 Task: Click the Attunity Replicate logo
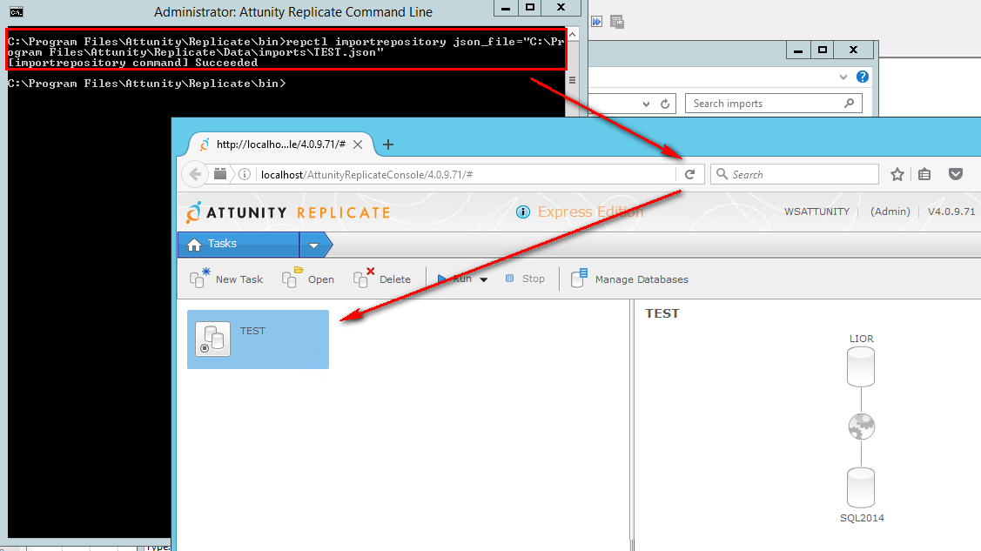(288, 212)
